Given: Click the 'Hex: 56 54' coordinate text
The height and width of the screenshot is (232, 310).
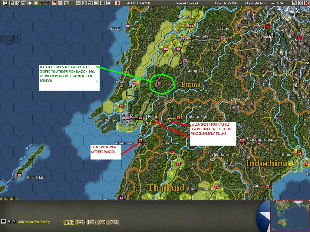Looking at the screenshot, I should (276, 3).
